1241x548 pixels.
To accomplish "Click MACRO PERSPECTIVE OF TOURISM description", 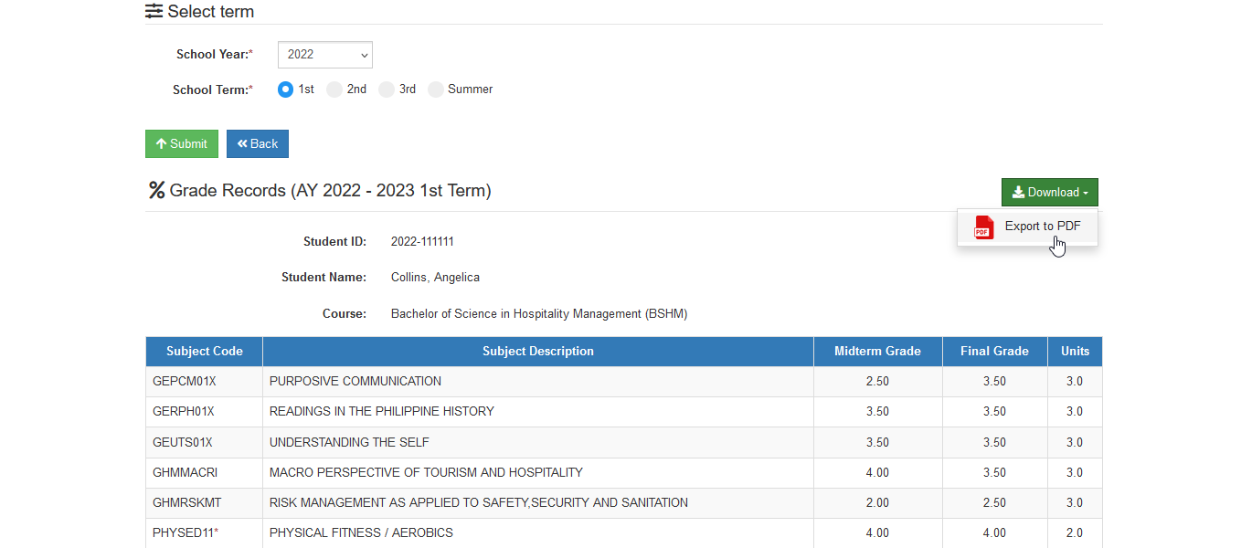I will pyautogui.click(x=426, y=473).
